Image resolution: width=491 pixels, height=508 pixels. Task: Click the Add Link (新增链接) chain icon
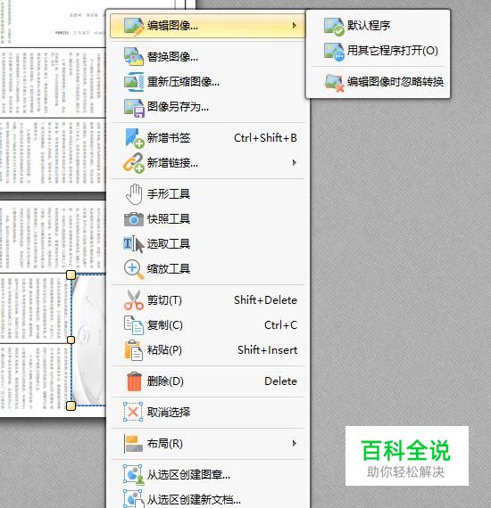pos(133,163)
